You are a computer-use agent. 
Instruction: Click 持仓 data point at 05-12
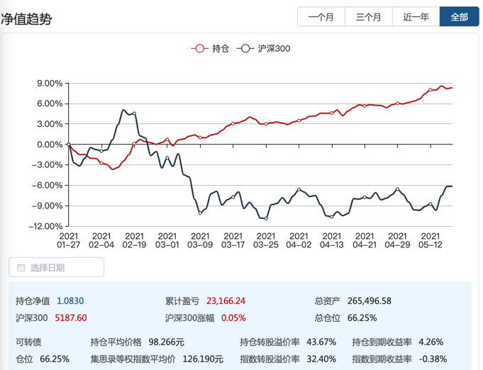point(431,90)
